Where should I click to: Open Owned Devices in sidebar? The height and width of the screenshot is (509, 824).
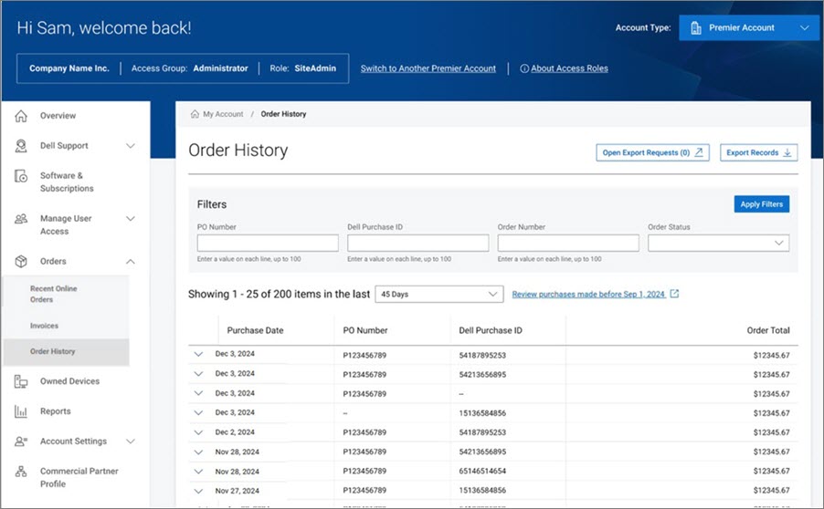69,381
